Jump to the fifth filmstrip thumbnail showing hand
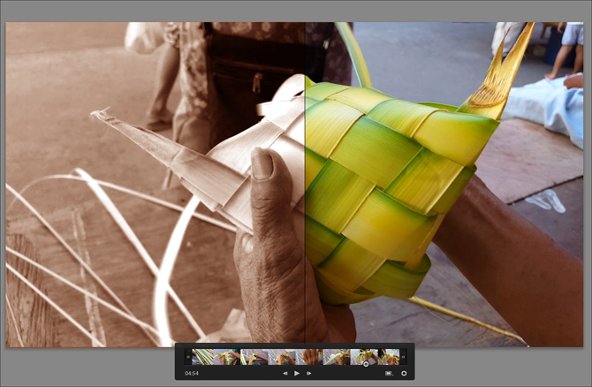The height and width of the screenshot is (387, 592). click(x=310, y=357)
